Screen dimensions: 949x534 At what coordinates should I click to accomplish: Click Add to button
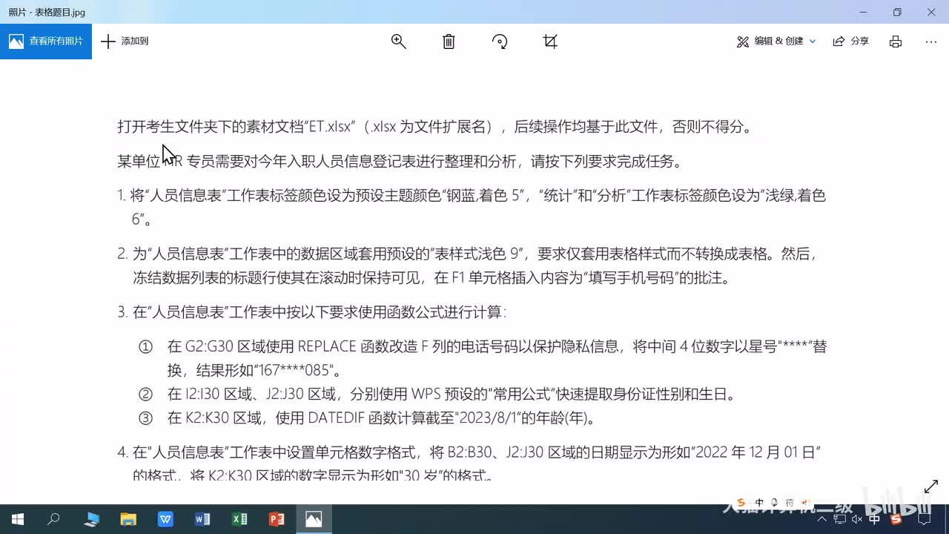point(125,42)
